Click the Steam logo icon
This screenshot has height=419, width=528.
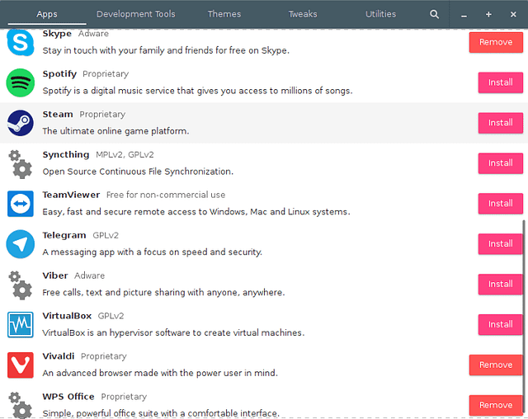tap(20, 123)
